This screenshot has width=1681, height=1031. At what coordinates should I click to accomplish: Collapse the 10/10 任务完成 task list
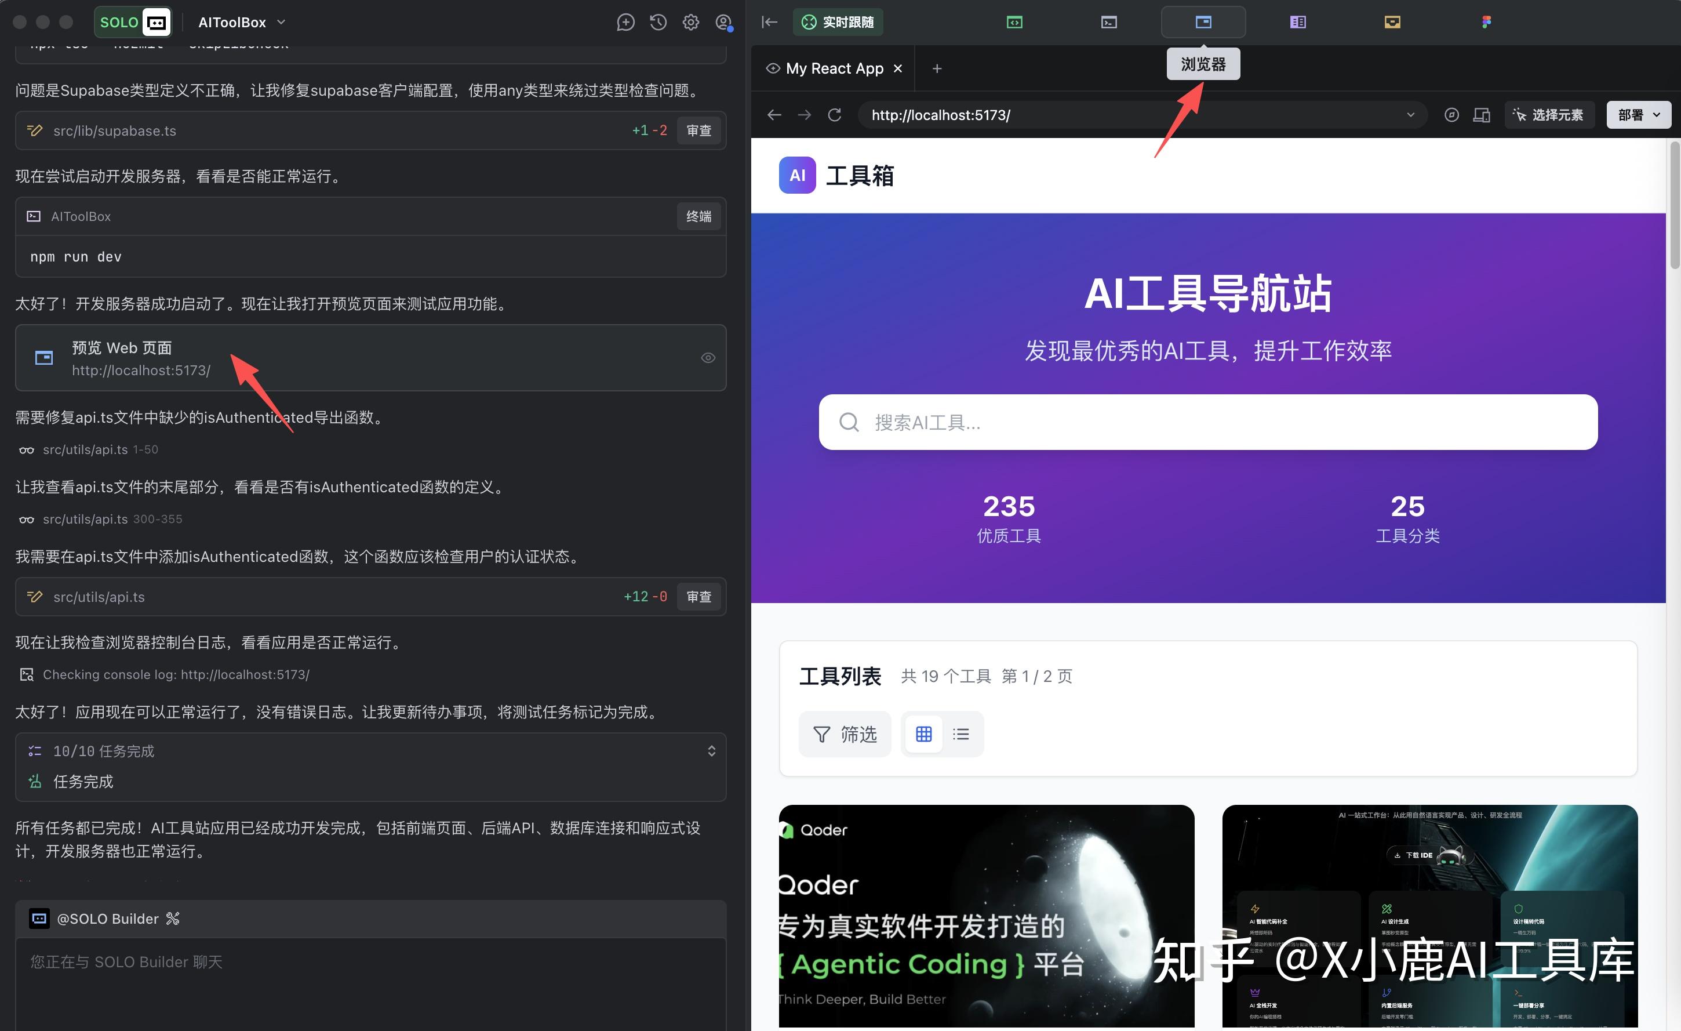[x=712, y=750]
